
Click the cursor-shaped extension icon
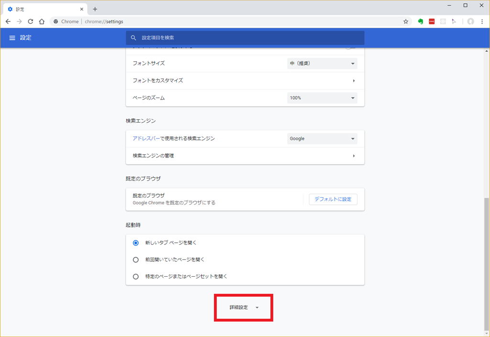[454, 22]
